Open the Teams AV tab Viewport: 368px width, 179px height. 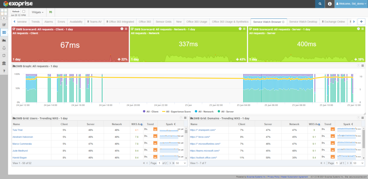(95, 22)
